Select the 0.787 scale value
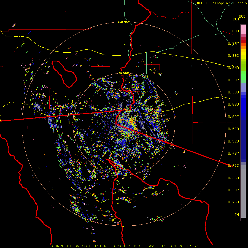This screenshot has width=248, height=248. (x=233, y=80)
